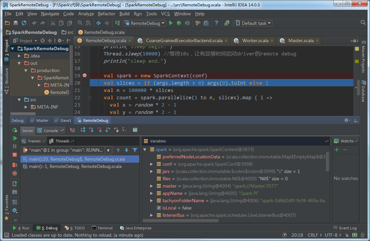The width and height of the screenshot is (370, 241).
Task: Click the Show Execution Point icon
Action: pyautogui.click(x=73, y=130)
